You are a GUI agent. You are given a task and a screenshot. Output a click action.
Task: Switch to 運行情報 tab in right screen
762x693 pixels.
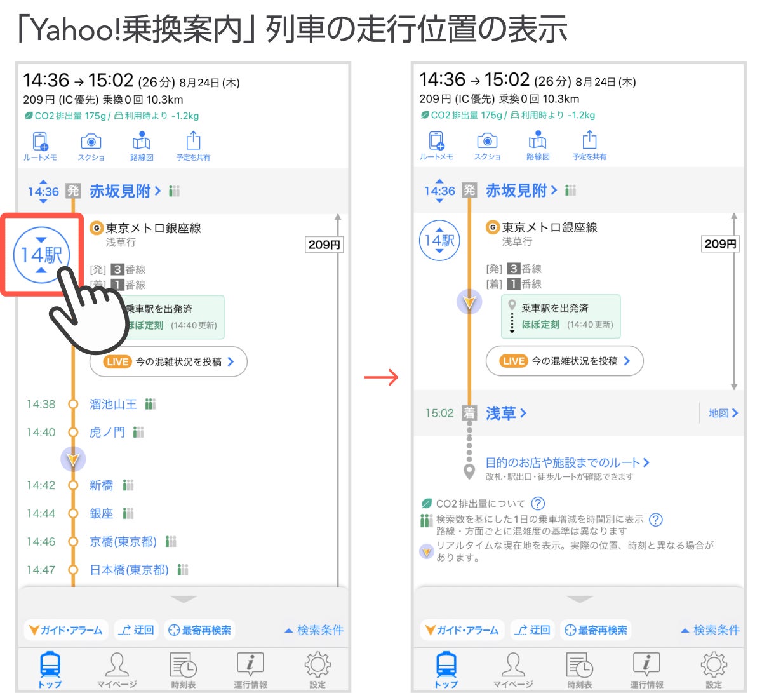646,669
